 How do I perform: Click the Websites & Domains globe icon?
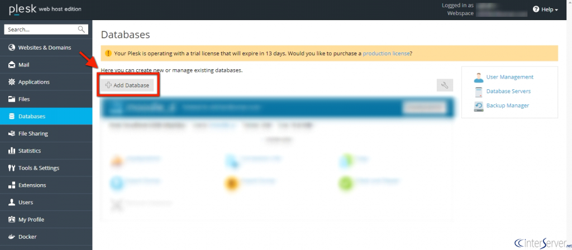point(12,48)
